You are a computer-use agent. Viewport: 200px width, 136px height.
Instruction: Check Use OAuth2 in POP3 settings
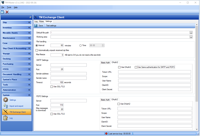[119, 104]
